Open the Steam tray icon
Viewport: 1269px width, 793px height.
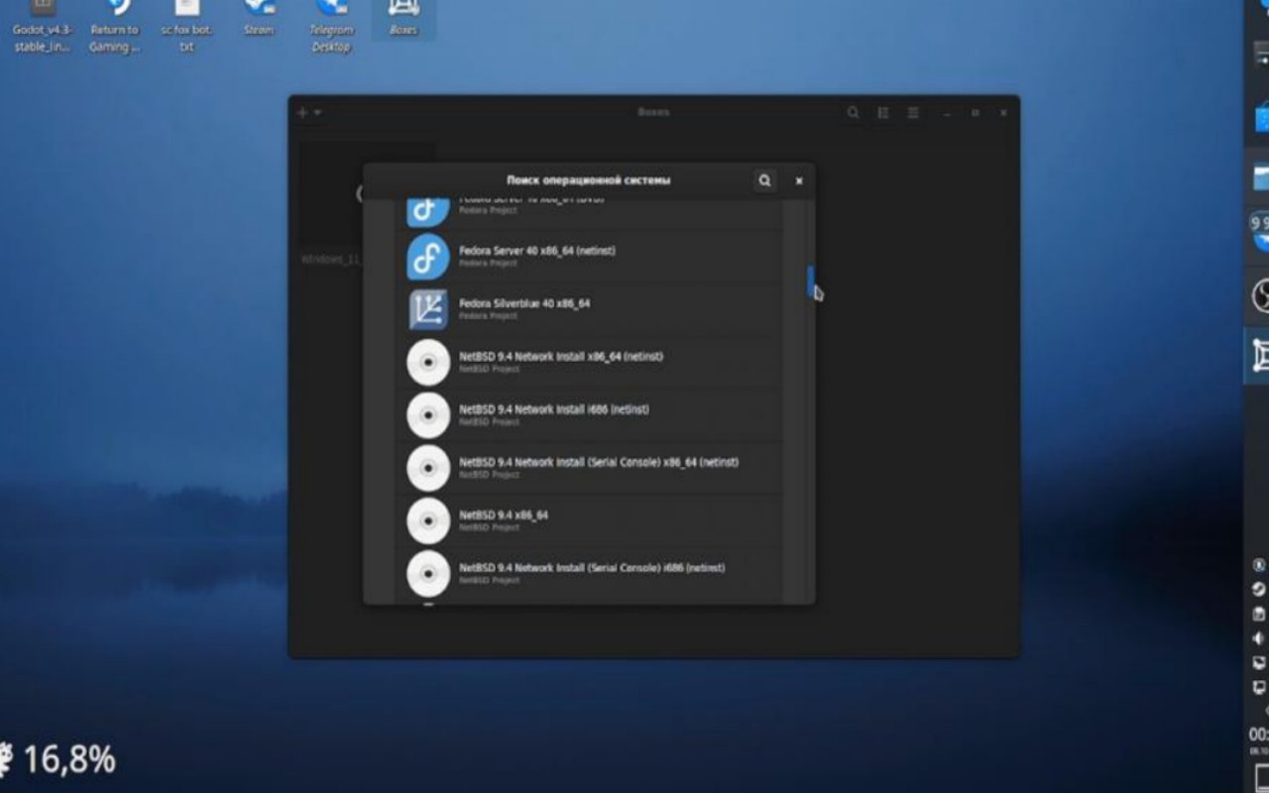[1259, 589]
